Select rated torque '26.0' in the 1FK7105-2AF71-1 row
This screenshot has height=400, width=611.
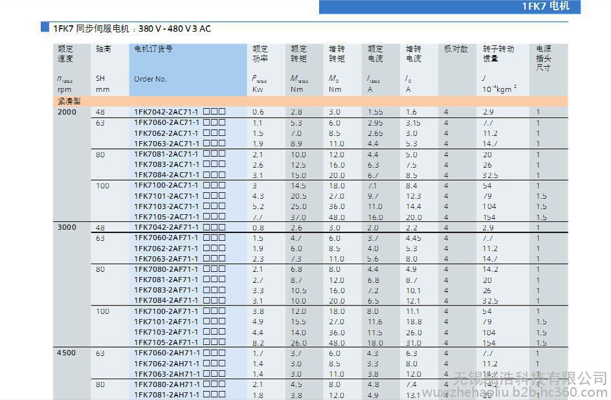[298, 343]
